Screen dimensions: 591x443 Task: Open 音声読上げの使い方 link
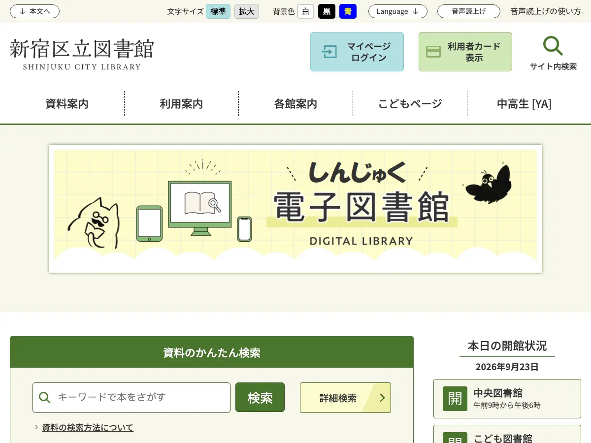(x=546, y=11)
